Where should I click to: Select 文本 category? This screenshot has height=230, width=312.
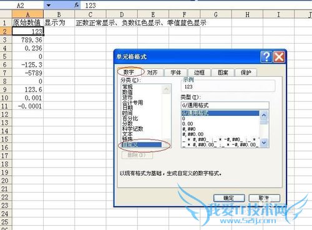(127, 134)
